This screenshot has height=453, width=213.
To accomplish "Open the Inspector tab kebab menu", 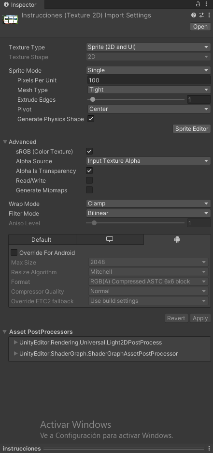I will 206,4.
